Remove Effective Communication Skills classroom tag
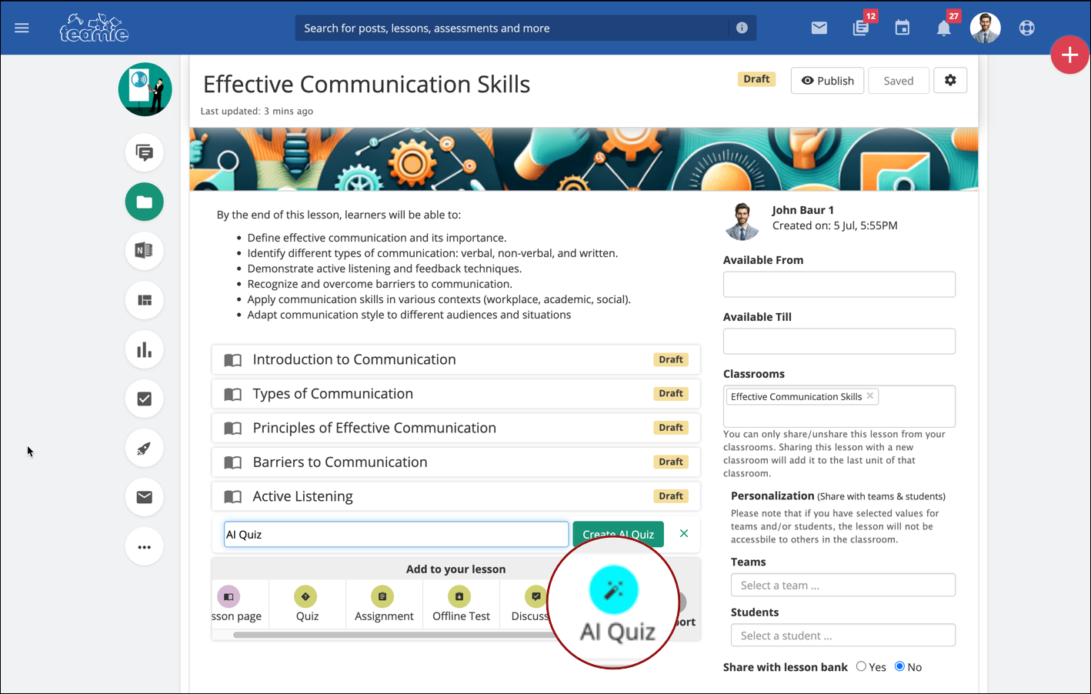This screenshot has height=694, width=1091. click(x=870, y=396)
